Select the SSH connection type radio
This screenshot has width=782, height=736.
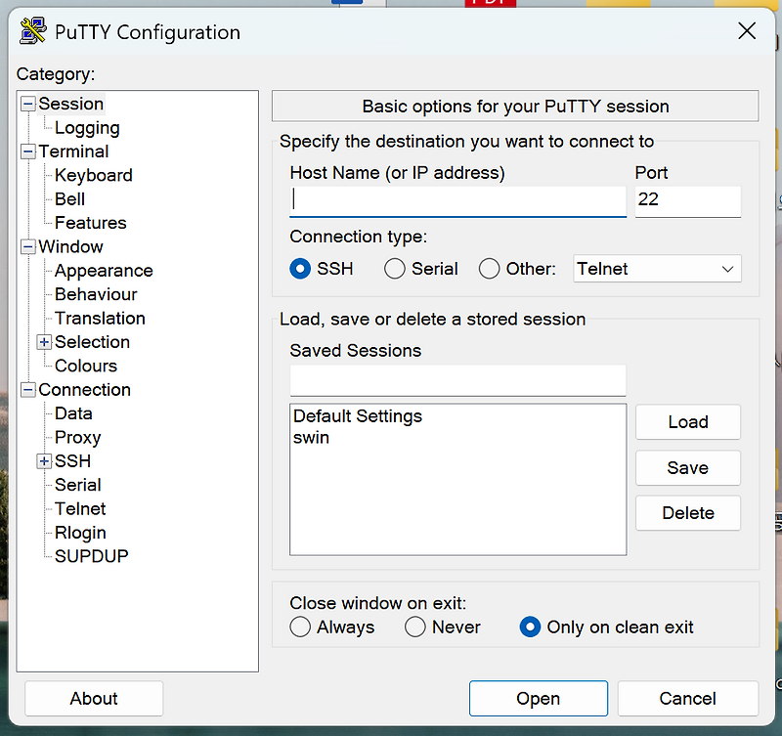tap(300, 269)
